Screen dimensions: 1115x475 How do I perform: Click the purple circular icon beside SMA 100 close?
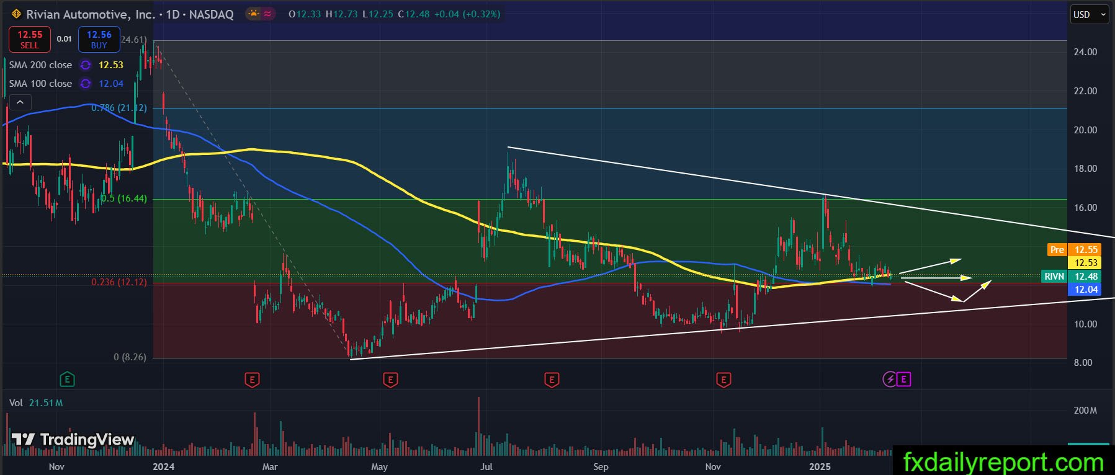(86, 84)
